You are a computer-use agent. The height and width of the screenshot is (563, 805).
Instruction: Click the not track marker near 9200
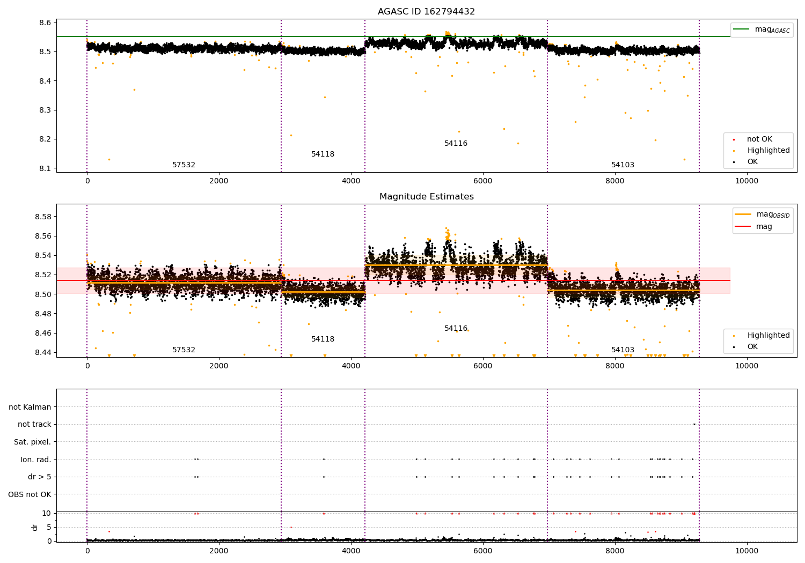coord(694,425)
